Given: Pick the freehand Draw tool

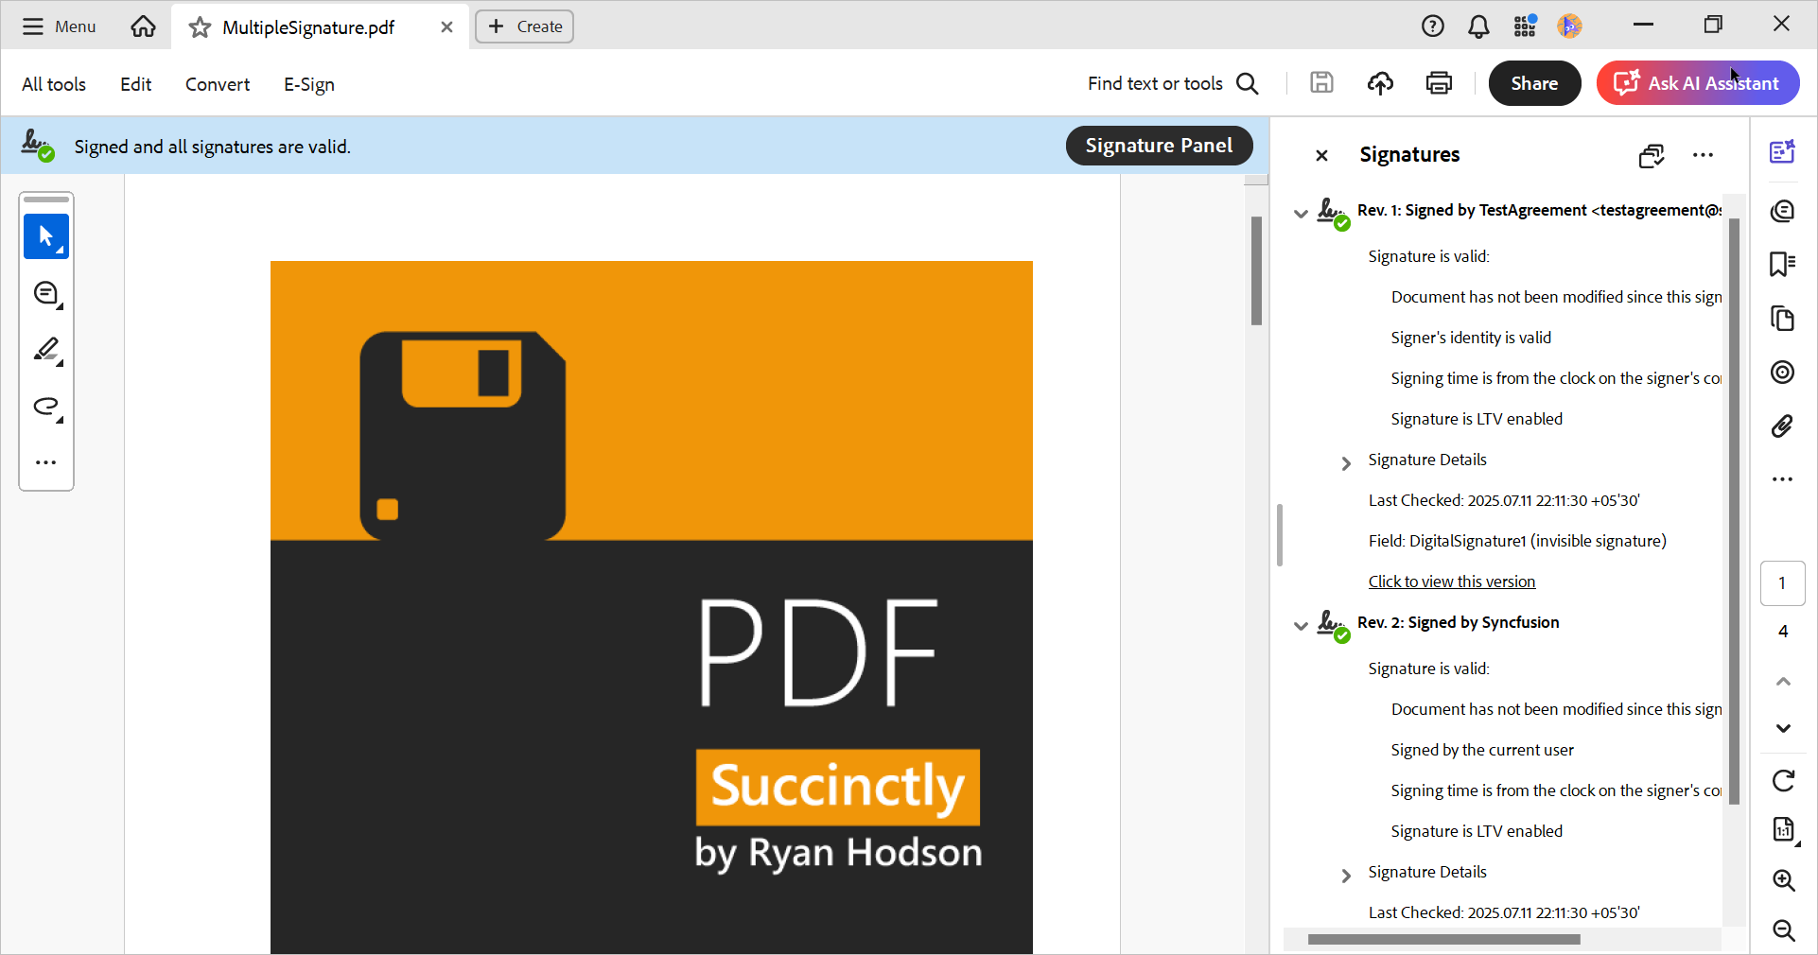Looking at the screenshot, I should click(45, 408).
